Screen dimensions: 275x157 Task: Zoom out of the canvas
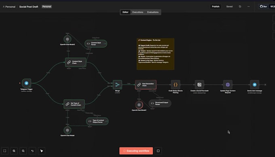point(23,151)
